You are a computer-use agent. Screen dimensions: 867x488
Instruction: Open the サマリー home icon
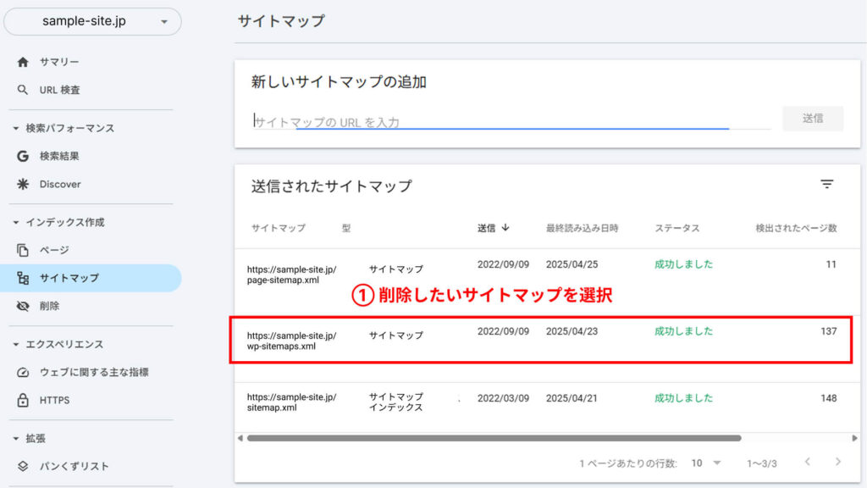click(x=23, y=62)
